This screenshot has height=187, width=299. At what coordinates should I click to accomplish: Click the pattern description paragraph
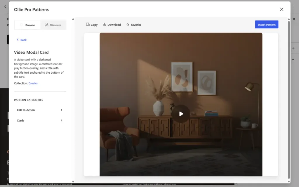(39, 68)
